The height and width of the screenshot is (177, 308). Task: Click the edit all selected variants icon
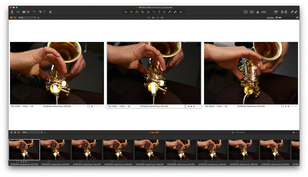pos(276,12)
